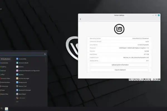Click the search magnifier icon in the menu
Screen dimensions: 167x111
[45, 54]
